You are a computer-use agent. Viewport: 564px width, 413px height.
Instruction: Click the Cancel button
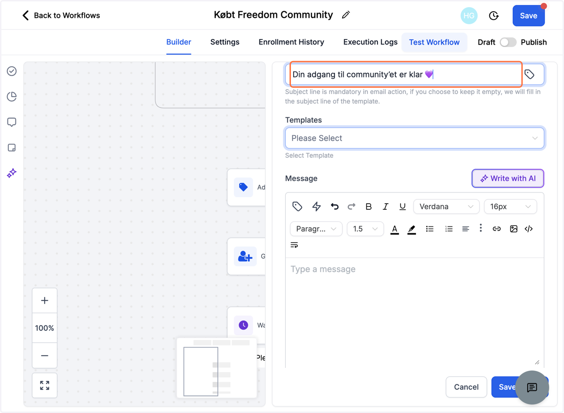point(466,387)
